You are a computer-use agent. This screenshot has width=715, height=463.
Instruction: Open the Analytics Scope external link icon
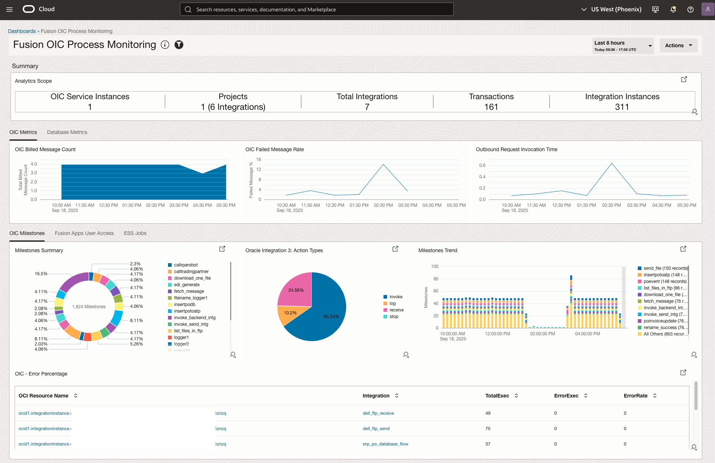click(x=684, y=79)
